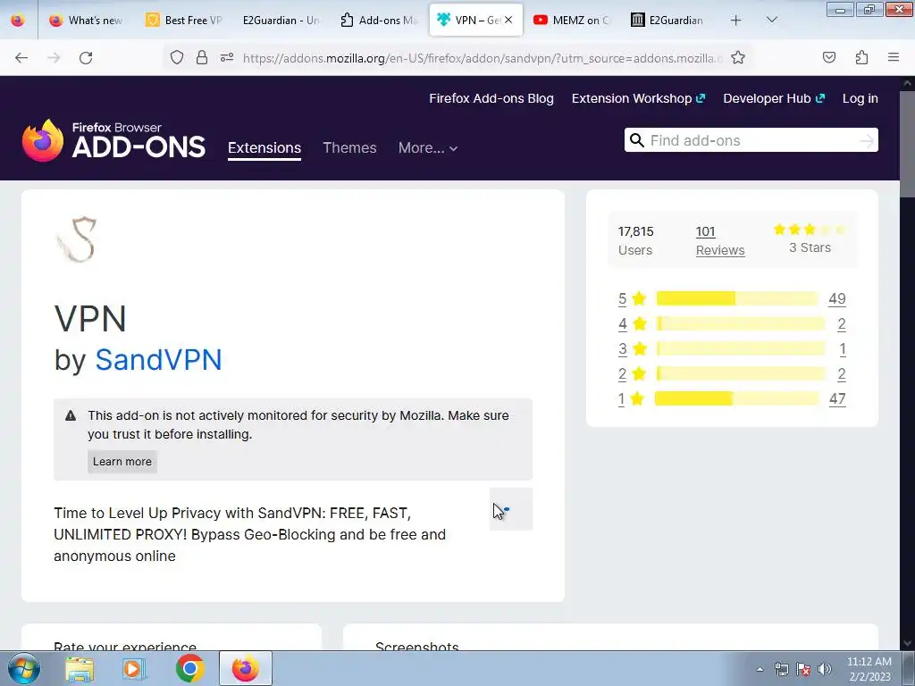This screenshot has width=915, height=686.
Task: Switch to the MEMZ on YouTube tab
Action: 573,20
